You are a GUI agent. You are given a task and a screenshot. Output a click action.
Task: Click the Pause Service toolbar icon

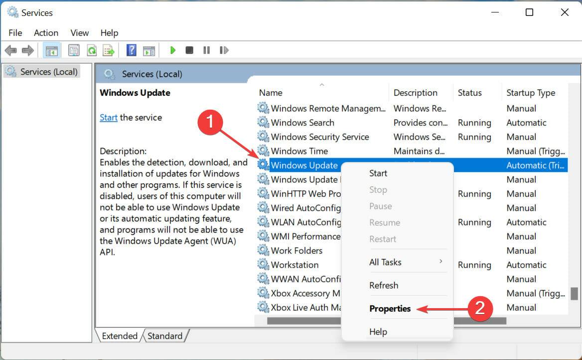(206, 50)
